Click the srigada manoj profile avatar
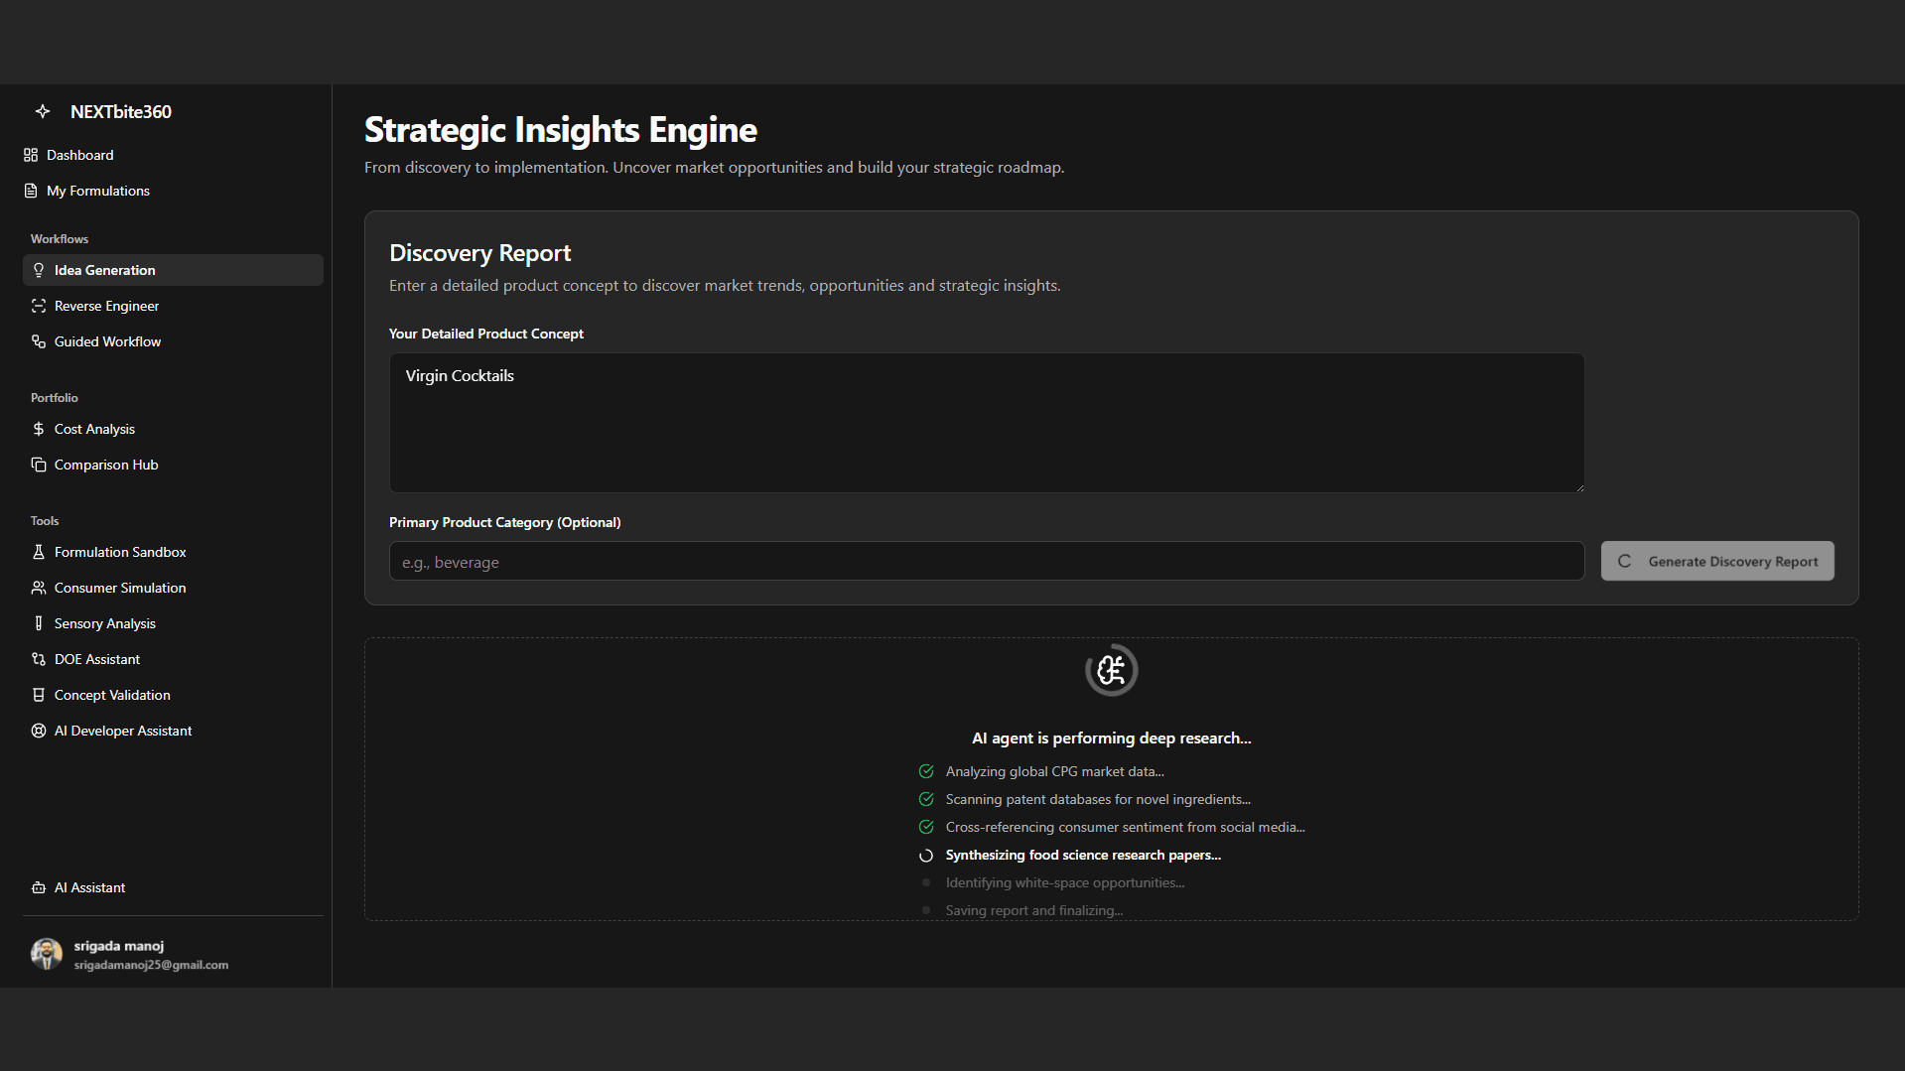 47,954
